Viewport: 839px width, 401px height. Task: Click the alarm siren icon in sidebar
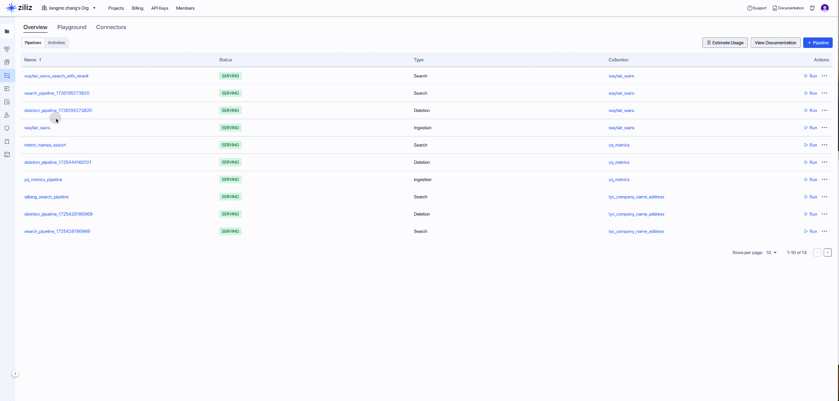coord(7,141)
